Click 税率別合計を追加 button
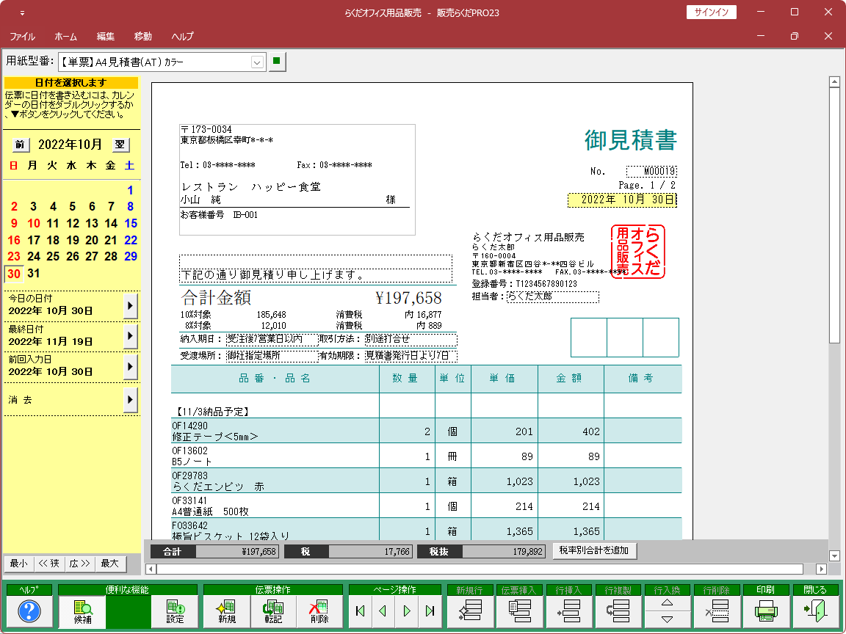This screenshot has height=634, width=846. coord(594,550)
